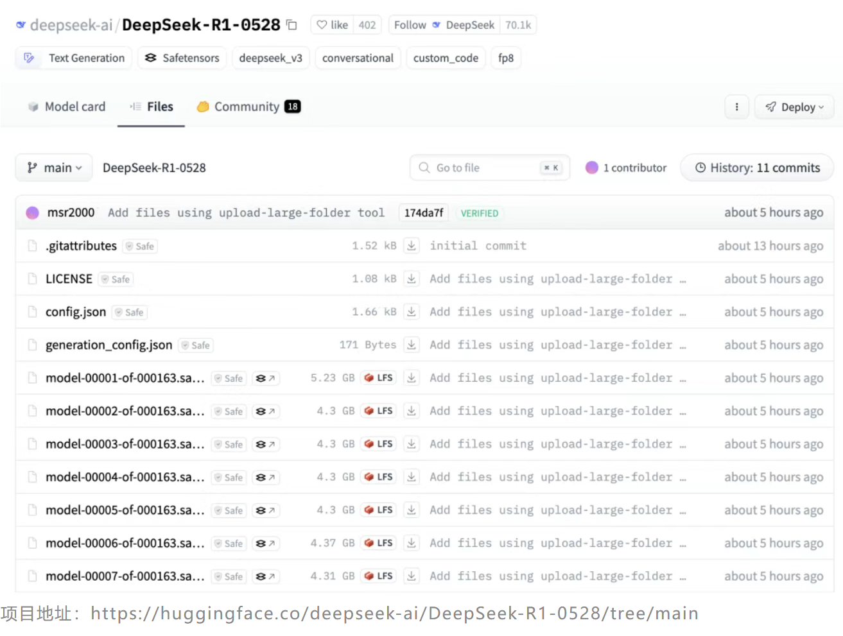Open the LICENSE file

point(69,279)
